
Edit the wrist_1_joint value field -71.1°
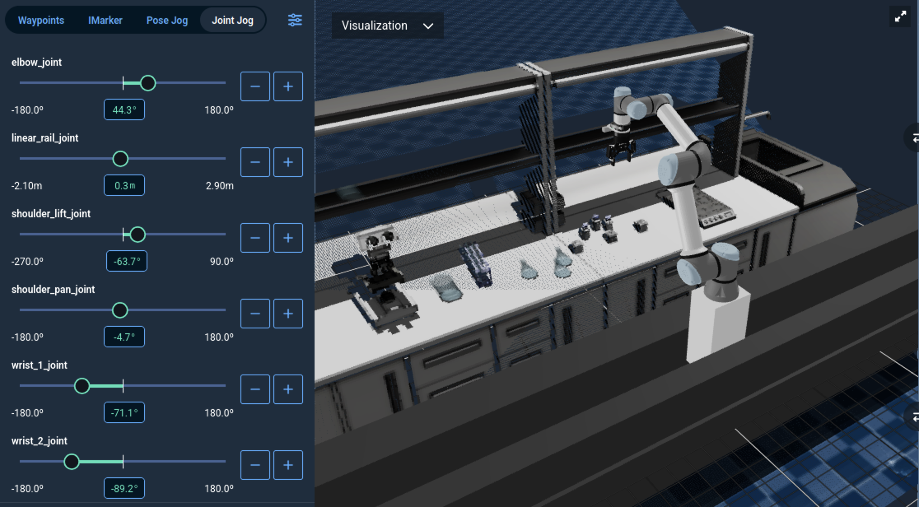tap(124, 413)
